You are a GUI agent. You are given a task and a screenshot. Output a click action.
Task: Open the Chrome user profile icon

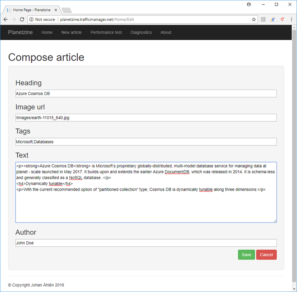249,4
